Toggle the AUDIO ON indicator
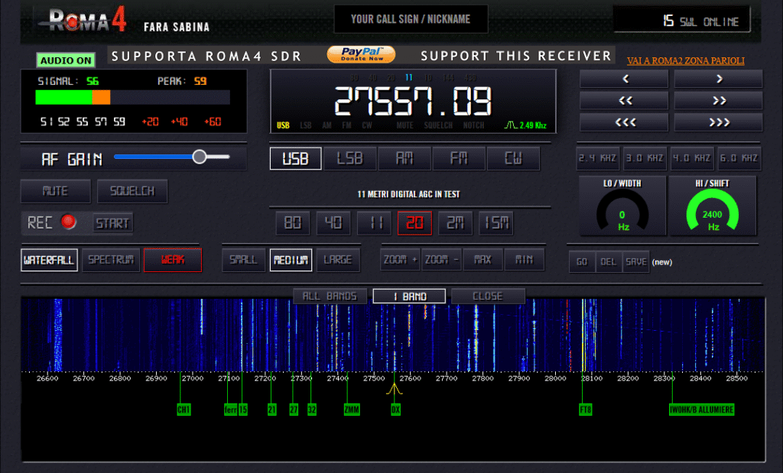 coord(66,60)
